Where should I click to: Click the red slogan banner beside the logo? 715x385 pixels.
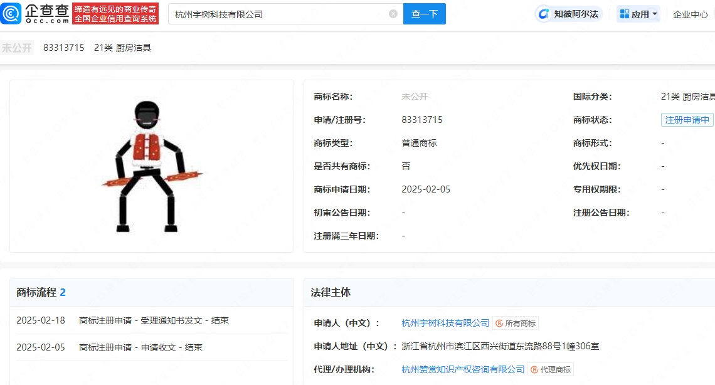pos(115,14)
